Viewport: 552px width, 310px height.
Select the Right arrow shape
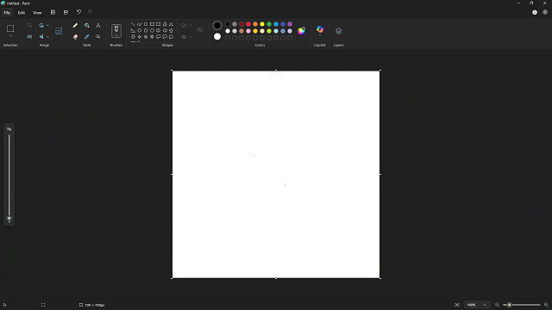click(159, 31)
